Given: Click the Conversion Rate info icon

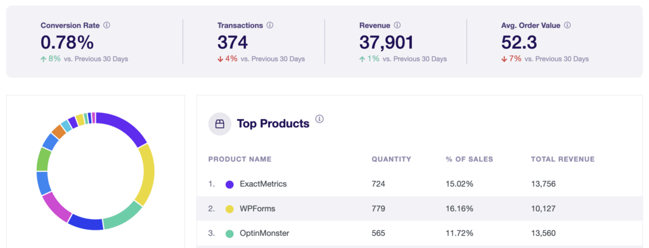Looking at the screenshot, I should coord(106,25).
